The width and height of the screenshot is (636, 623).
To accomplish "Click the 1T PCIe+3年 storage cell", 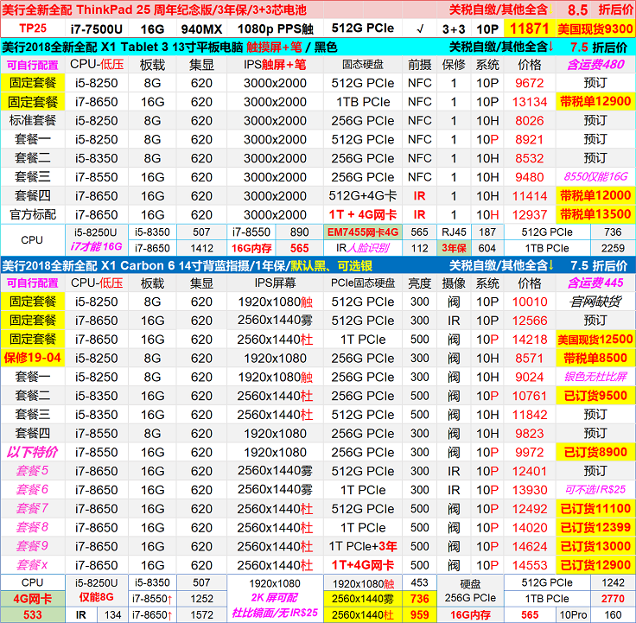I will coord(363,546).
